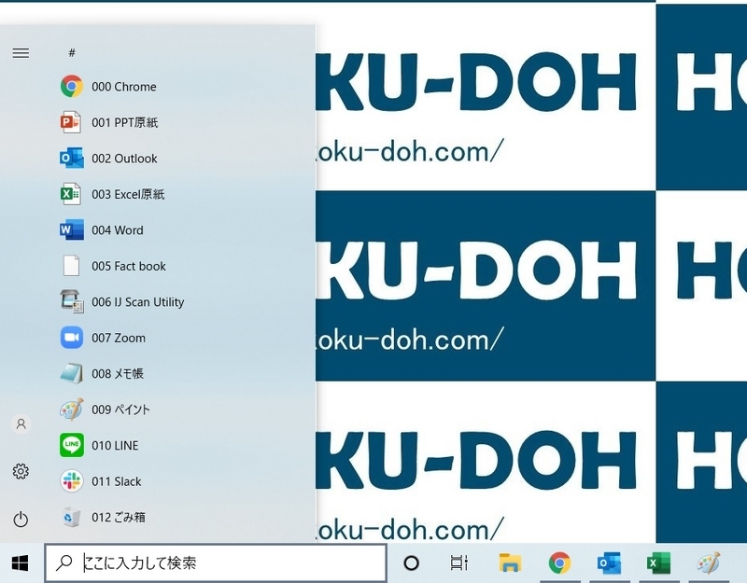
Task: Select the "003 Excel原紙" text label
Action: [x=128, y=194]
